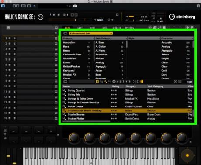Choose Keyboard in the Category filter
The width and height of the screenshot is (201, 165).
click(69, 71)
